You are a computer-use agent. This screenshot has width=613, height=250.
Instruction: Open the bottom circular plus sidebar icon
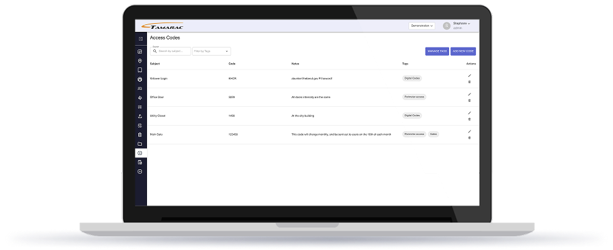pyautogui.click(x=140, y=171)
